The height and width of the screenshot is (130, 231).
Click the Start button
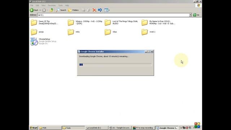pos(34,128)
